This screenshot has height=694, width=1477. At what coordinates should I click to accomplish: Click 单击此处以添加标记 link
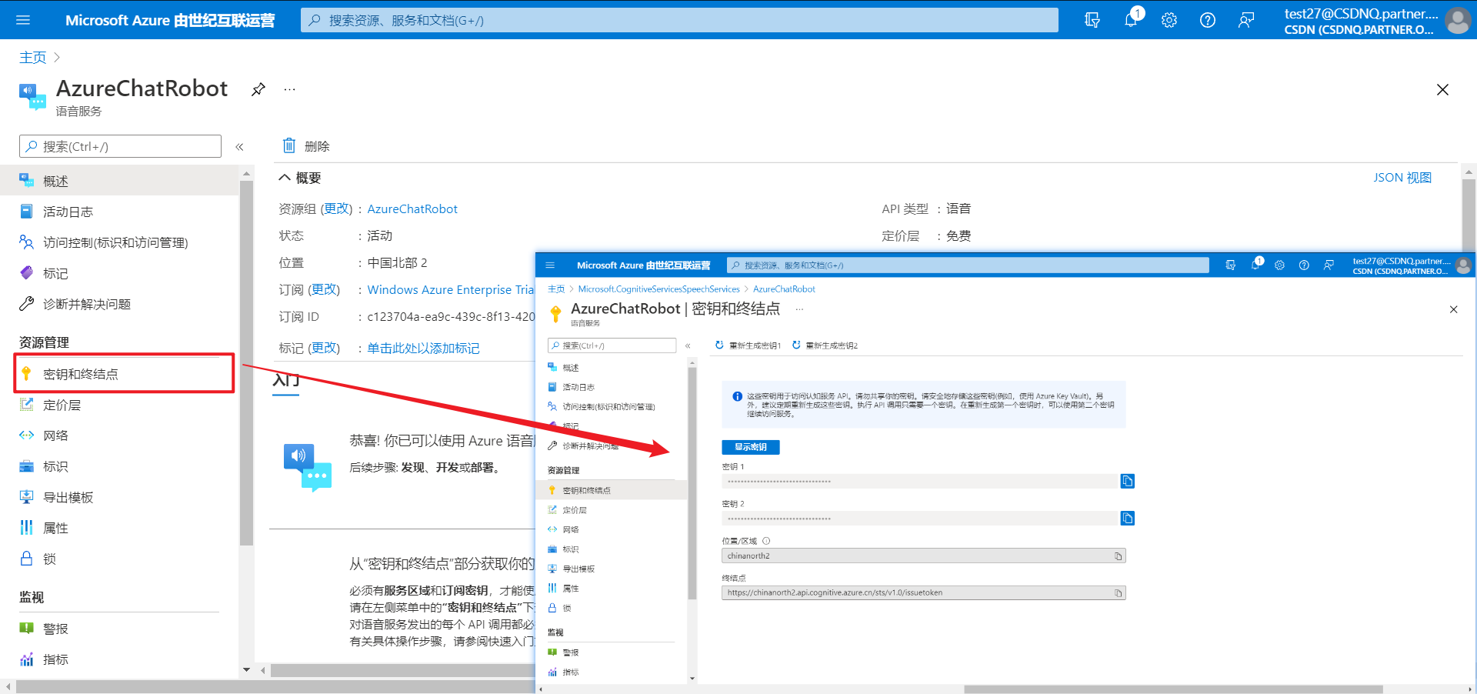coord(423,349)
